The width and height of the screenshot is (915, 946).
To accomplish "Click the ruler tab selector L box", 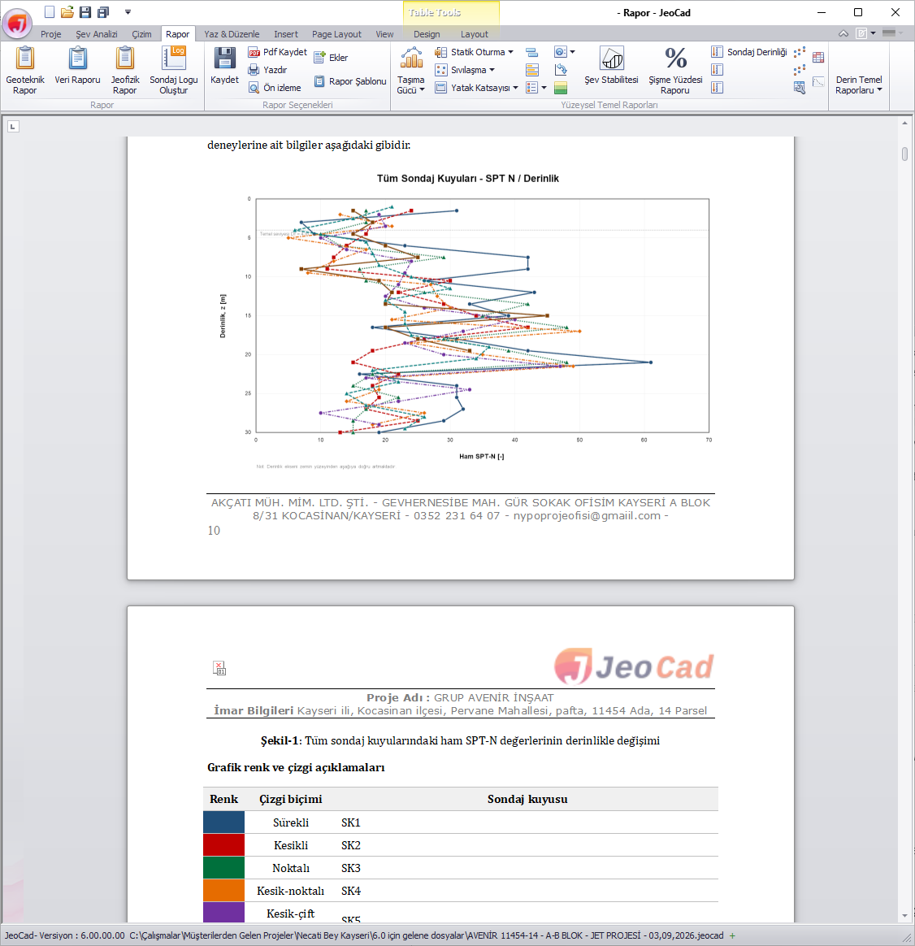I will coord(13,126).
